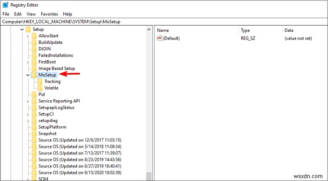Click the FailedInstallations folder icon

coord(34,56)
